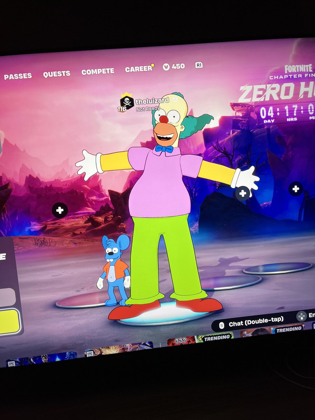Open the Epic thumbnail with orange explosion art

tap(119, 349)
